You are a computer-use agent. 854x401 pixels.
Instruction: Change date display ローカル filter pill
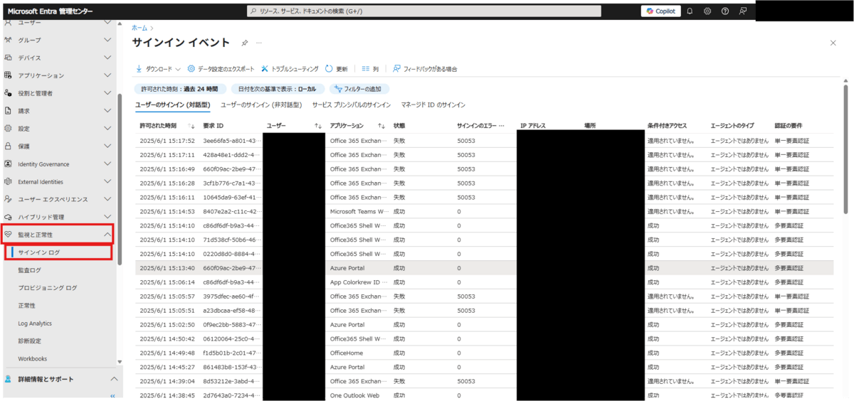(278, 89)
